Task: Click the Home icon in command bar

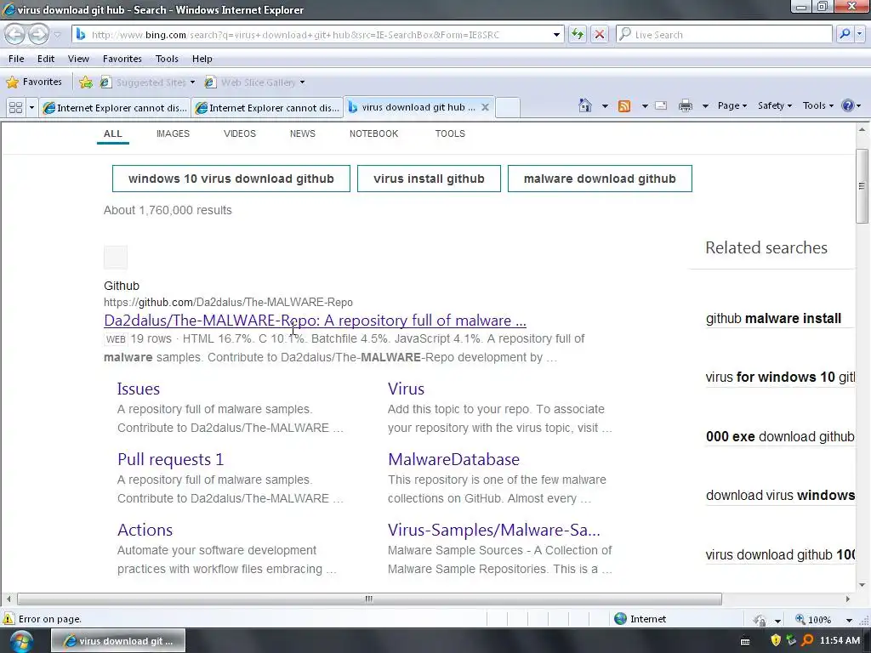Action: click(x=585, y=105)
